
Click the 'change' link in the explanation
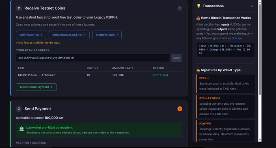tap(237, 38)
